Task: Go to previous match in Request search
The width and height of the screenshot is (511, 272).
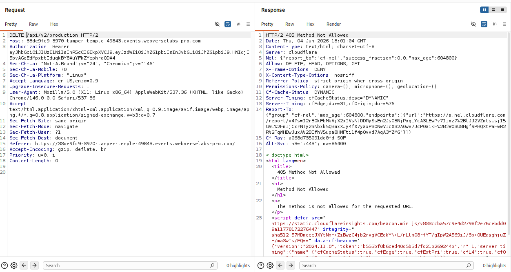Action: click(x=24, y=265)
